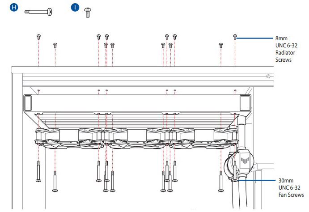Click the coolant tubes at the bottom right
309x212 pixels.
pyautogui.click(x=239, y=197)
